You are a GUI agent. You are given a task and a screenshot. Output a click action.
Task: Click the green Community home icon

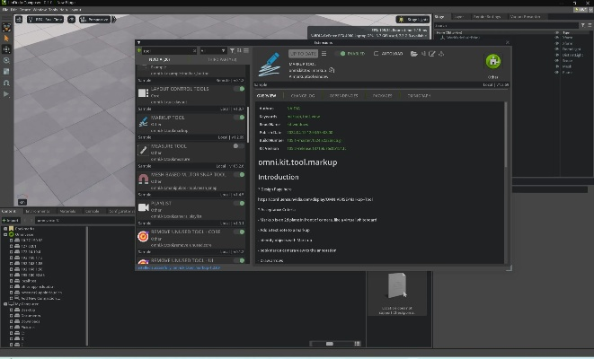[x=493, y=62]
